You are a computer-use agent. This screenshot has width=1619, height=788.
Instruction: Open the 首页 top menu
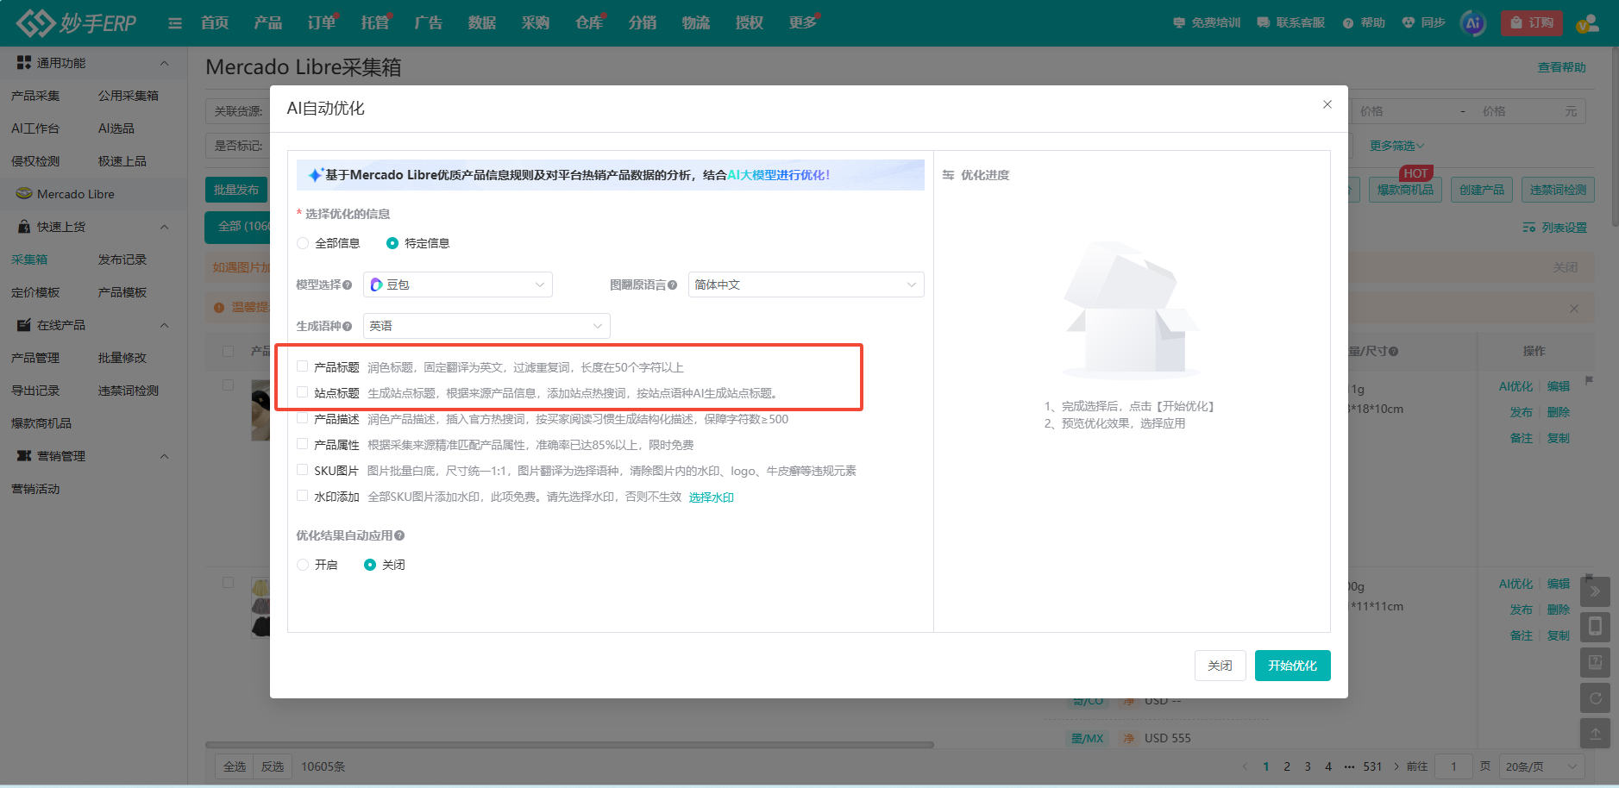(x=214, y=22)
